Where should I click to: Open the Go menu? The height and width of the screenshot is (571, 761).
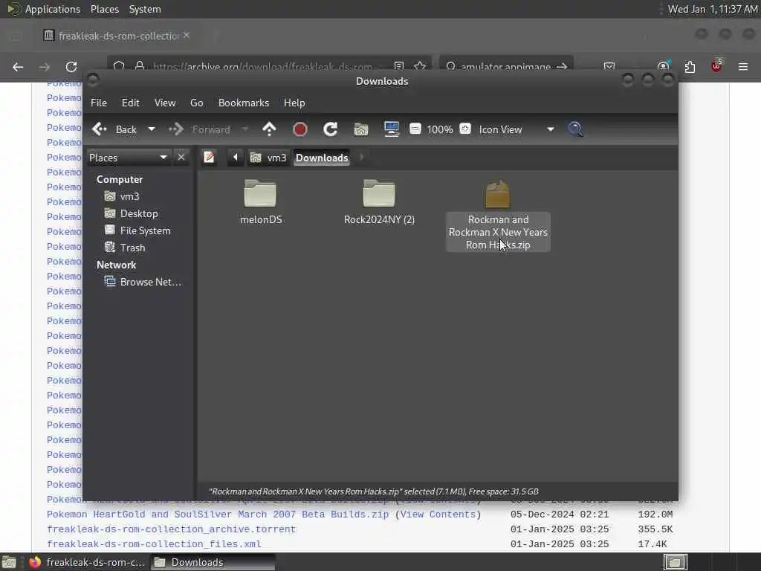pos(196,103)
